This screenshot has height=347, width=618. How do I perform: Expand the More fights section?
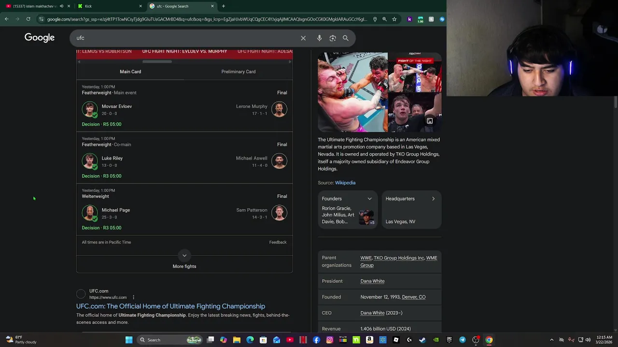(184, 261)
